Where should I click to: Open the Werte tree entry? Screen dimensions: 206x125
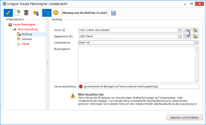pos(25,44)
